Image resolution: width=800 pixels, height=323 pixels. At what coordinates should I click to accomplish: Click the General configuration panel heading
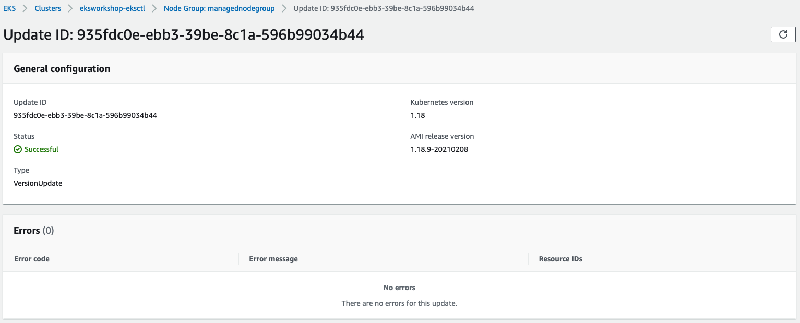coord(62,69)
